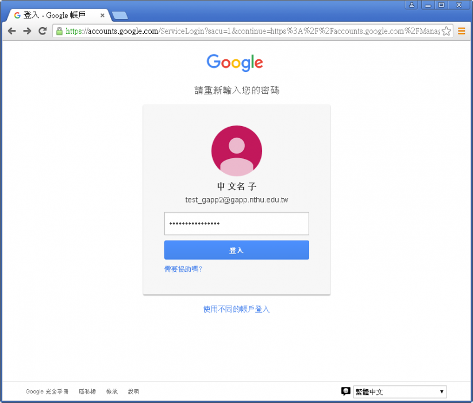The image size is (473, 403).
Task: Click the Google logo
Action: point(234,63)
